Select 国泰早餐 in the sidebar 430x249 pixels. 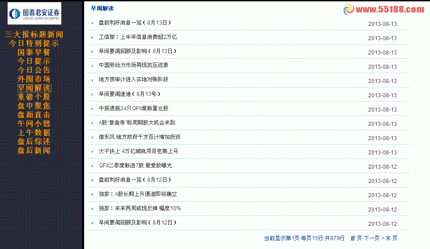pyautogui.click(x=34, y=52)
